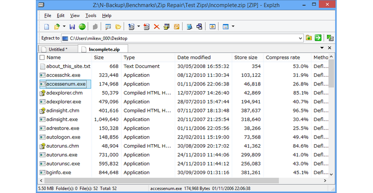Click the vertical scrollbar down arrow
Screen dimensions: 373x193
(331, 174)
